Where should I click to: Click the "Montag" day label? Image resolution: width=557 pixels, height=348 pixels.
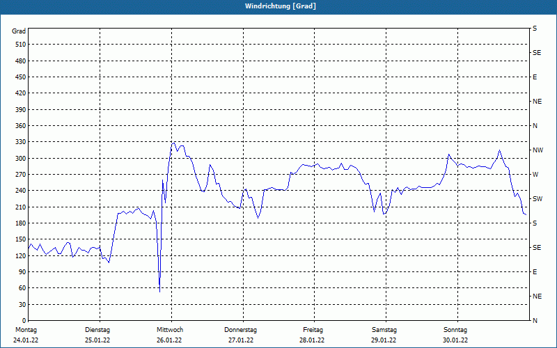[26, 330]
